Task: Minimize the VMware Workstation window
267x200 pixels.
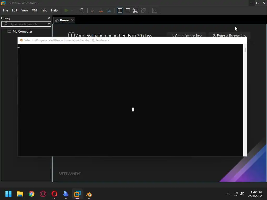Action: click(251, 3)
